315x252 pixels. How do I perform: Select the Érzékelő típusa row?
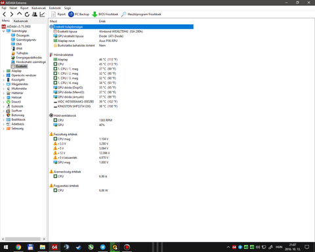[x=121, y=31]
